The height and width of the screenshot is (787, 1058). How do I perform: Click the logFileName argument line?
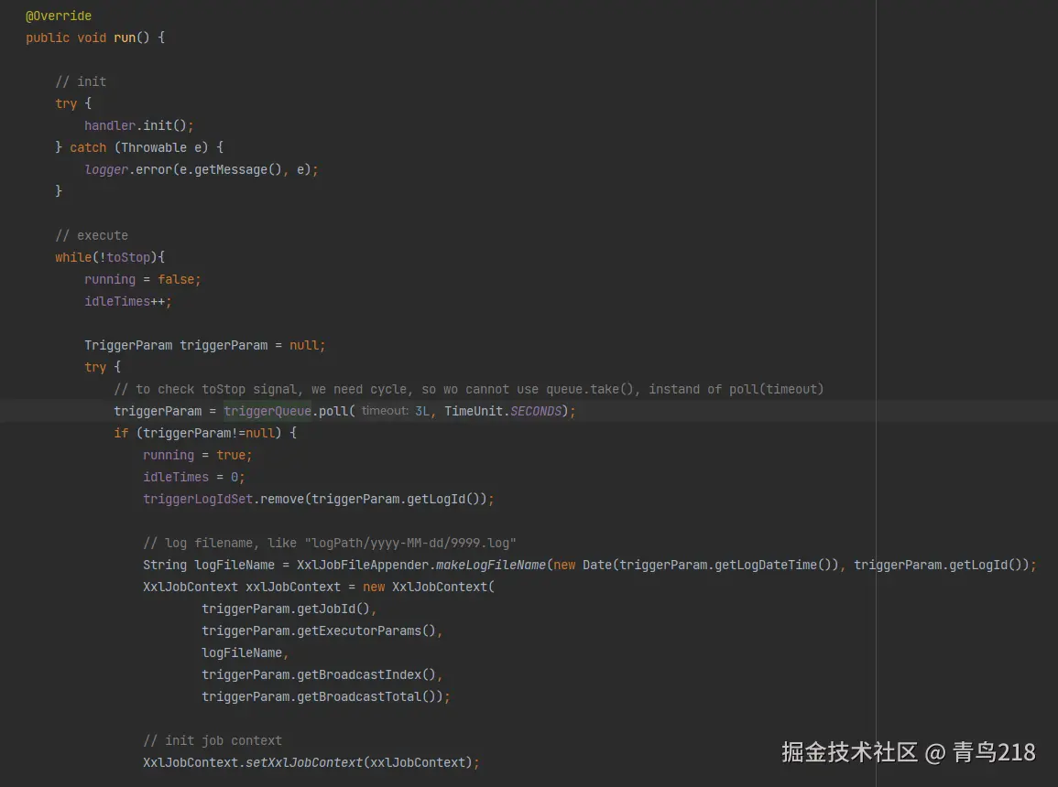pos(245,652)
